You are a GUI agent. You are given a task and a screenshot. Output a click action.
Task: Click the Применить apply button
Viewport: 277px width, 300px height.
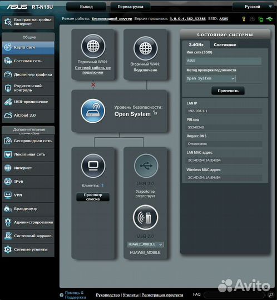click(x=228, y=91)
